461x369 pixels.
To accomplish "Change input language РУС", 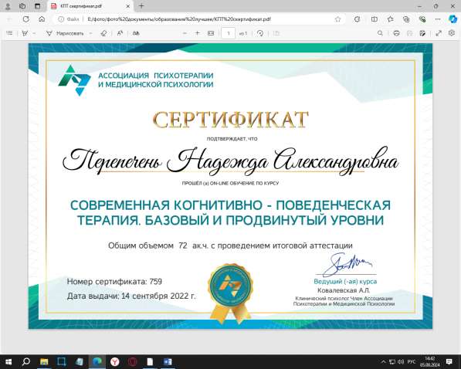I will pyautogui.click(x=412, y=361).
